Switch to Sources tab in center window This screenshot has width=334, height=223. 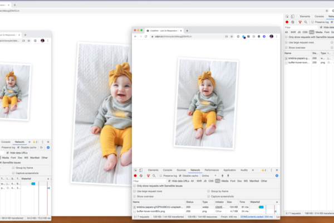[181, 170]
